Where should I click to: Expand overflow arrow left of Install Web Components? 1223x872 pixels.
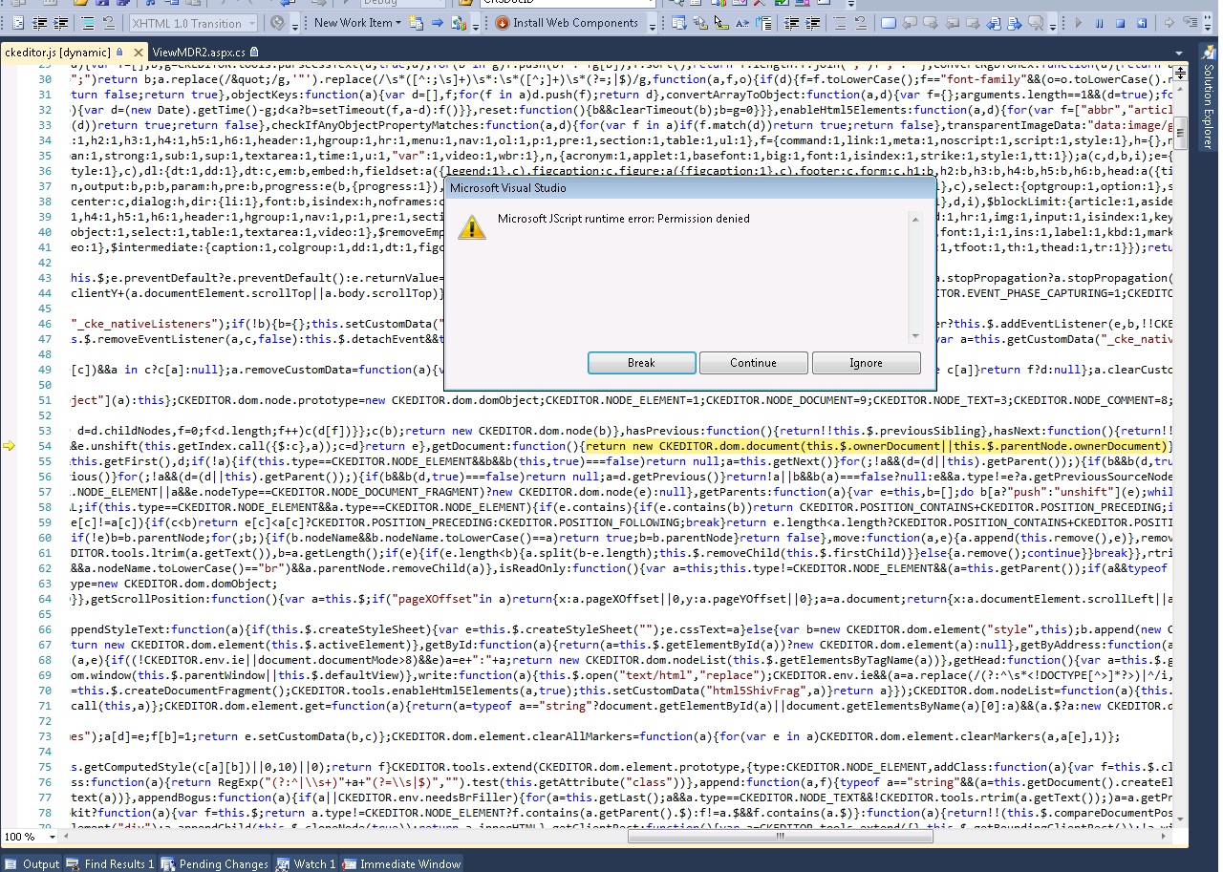pos(475,26)
